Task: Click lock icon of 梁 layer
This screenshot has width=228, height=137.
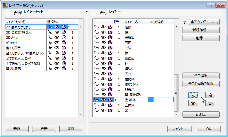Action: coord(96,110)
